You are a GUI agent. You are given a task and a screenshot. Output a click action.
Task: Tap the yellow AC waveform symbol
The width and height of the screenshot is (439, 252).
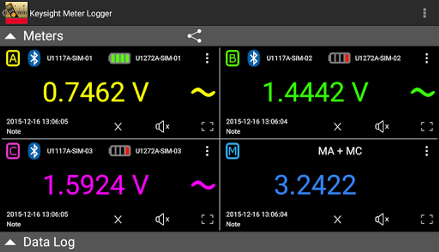coord(203,92)
